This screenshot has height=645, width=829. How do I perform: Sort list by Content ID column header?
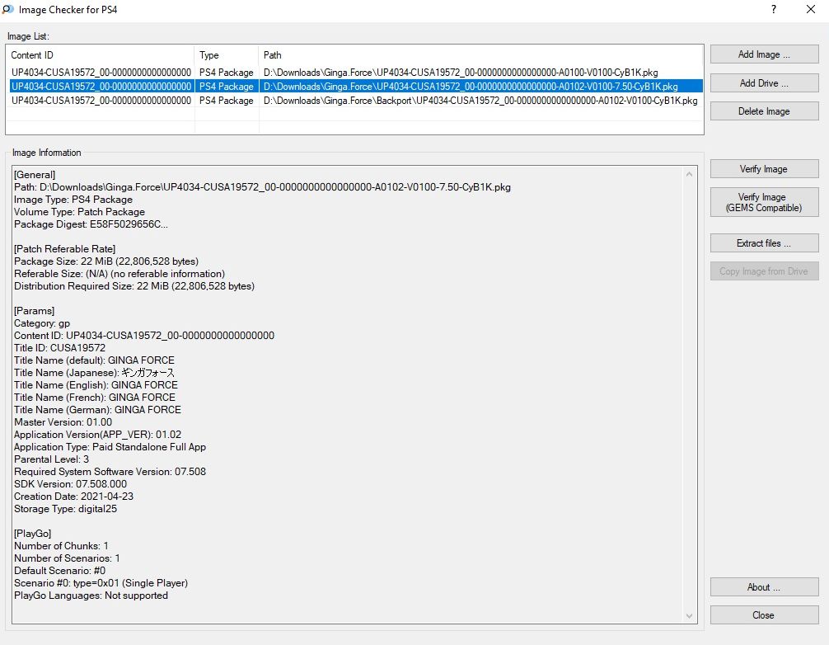pyautogui.click(x=99, y=55)
